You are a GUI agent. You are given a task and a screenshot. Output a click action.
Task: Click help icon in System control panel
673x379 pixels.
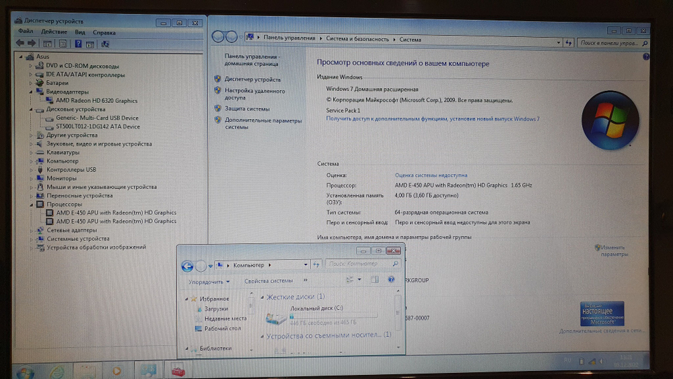(x=646, y=57)
